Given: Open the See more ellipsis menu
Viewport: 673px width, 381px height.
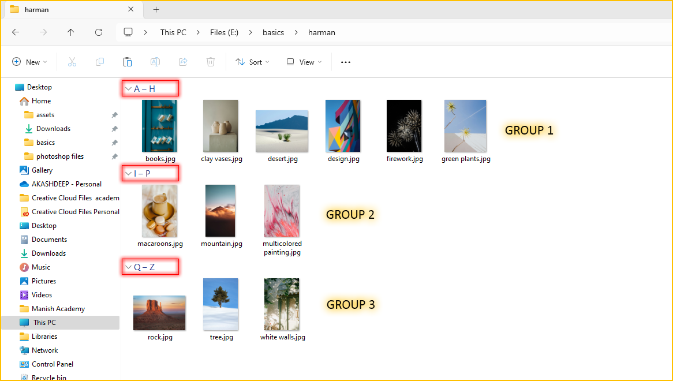Looking at the screenshot, I should (x=346, y=62).
